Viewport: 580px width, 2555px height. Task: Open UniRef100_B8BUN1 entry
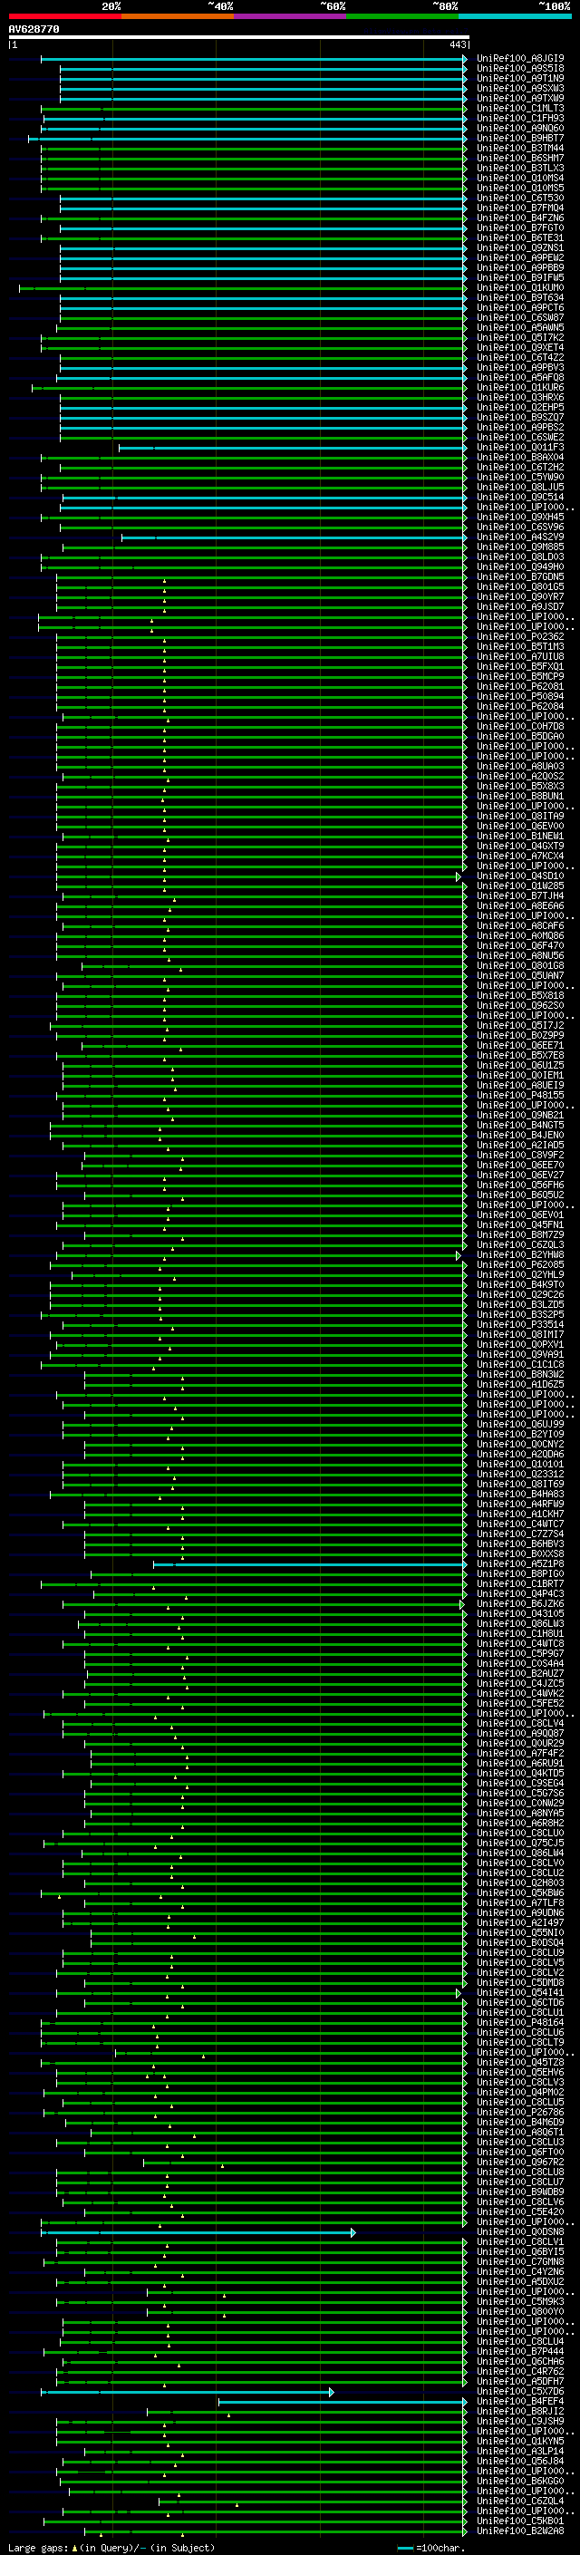(520, 797)
